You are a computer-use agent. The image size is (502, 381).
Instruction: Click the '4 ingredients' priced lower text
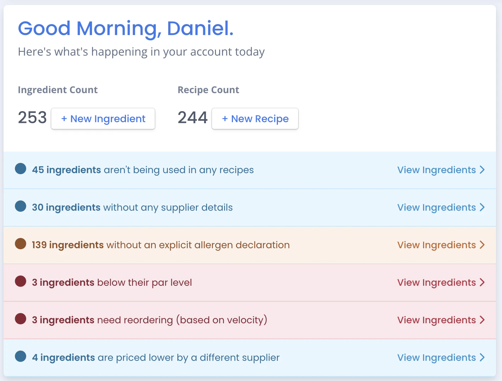[63, 358]
